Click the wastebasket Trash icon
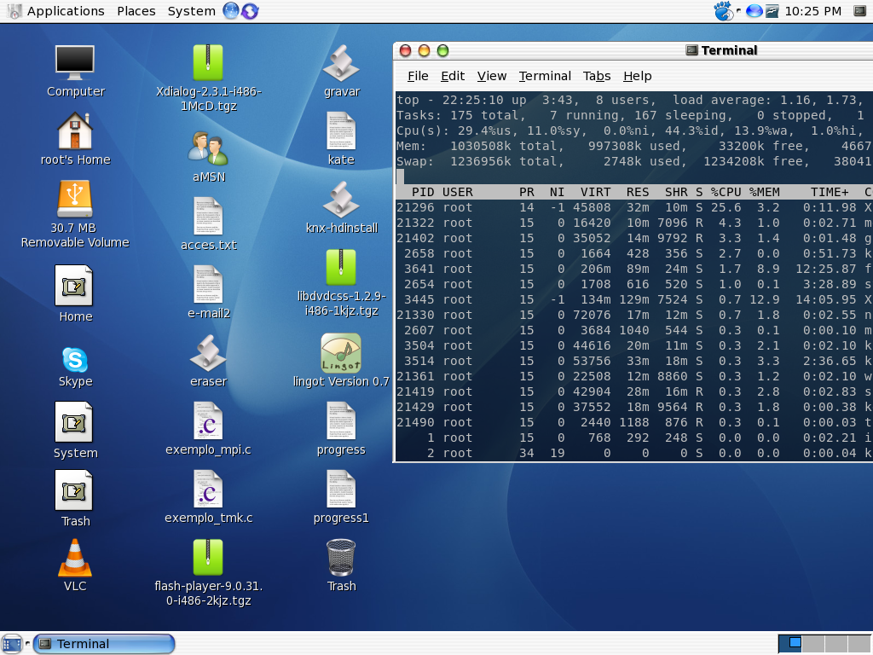Screen dimensions: 873x655 341,558
